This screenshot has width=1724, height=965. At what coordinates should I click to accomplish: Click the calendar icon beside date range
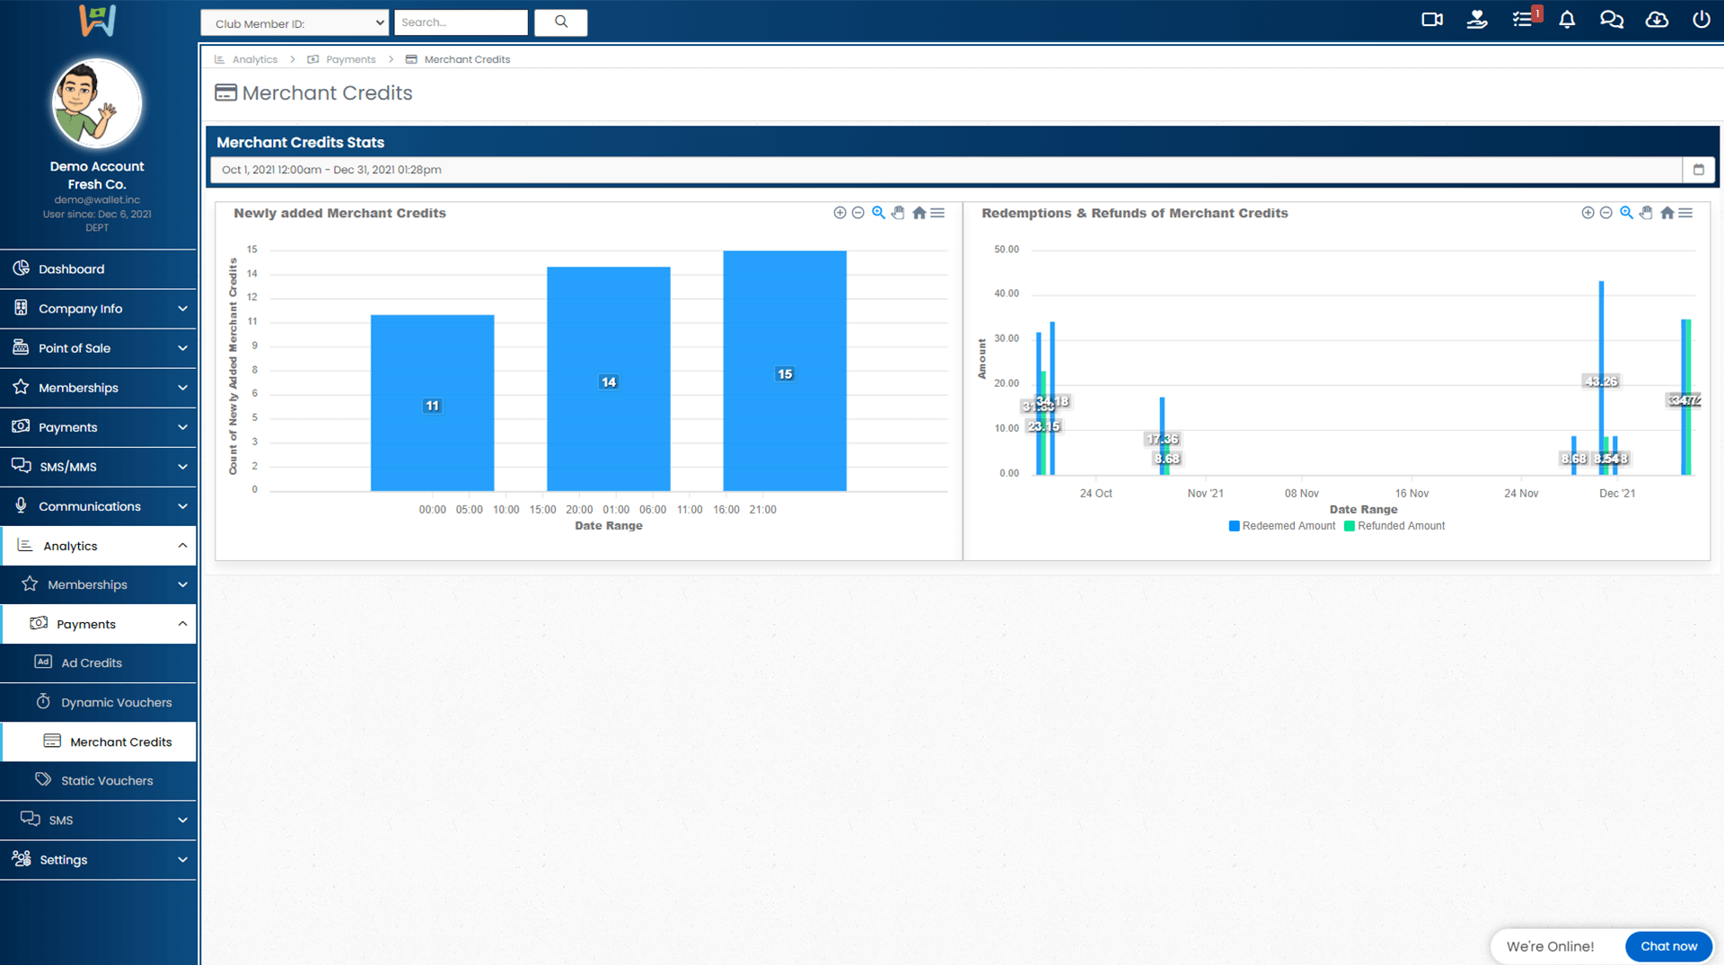(x=1698, y=170)
